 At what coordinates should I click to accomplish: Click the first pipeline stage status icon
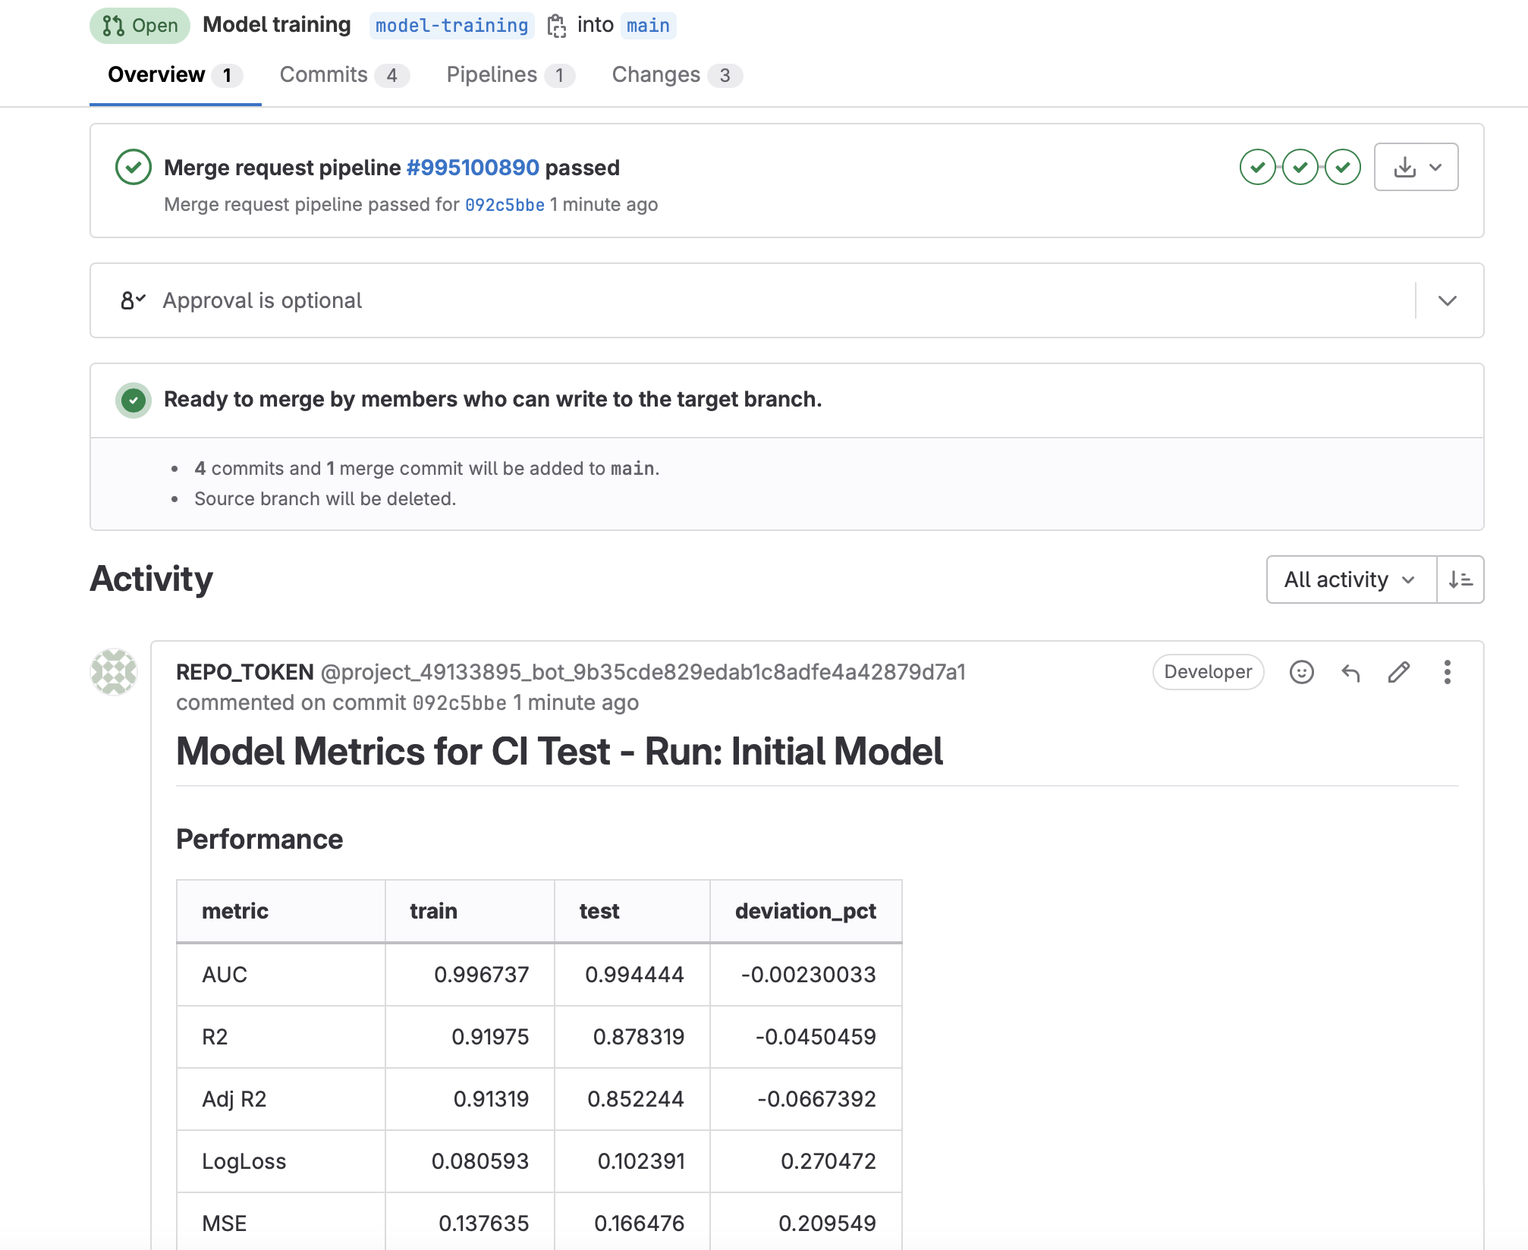[1258, 167]
